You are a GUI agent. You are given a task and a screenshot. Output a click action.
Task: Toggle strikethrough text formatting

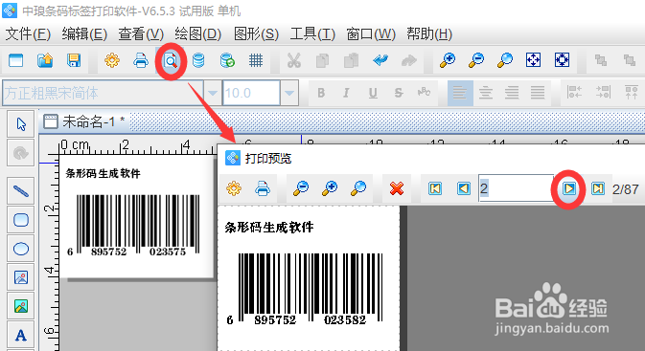point(398,93)
